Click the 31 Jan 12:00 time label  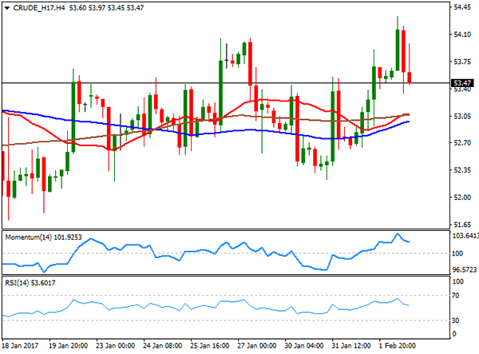pyautogui.click(x=351, y=346)
